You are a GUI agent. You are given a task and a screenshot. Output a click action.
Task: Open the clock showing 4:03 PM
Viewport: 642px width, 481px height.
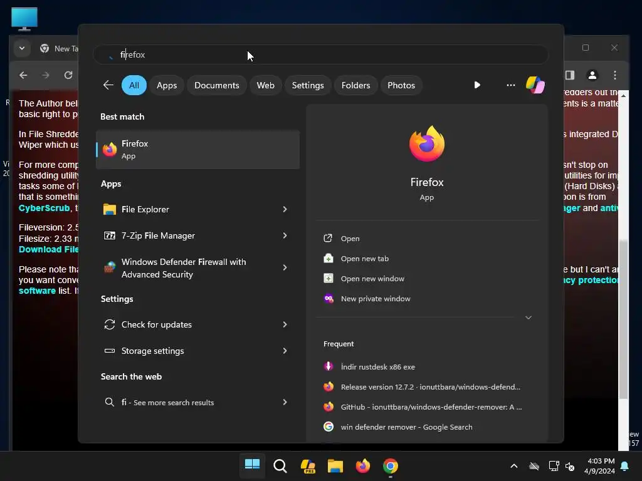pos(600,466)
